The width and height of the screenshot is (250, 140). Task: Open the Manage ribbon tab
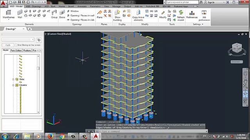[116, 6]
